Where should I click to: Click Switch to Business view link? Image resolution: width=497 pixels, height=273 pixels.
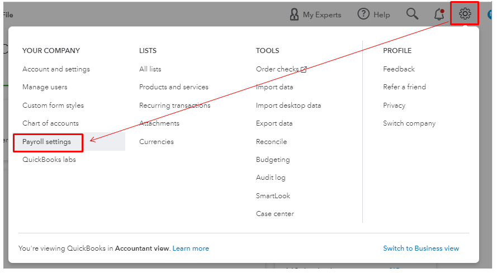[421, 248]
